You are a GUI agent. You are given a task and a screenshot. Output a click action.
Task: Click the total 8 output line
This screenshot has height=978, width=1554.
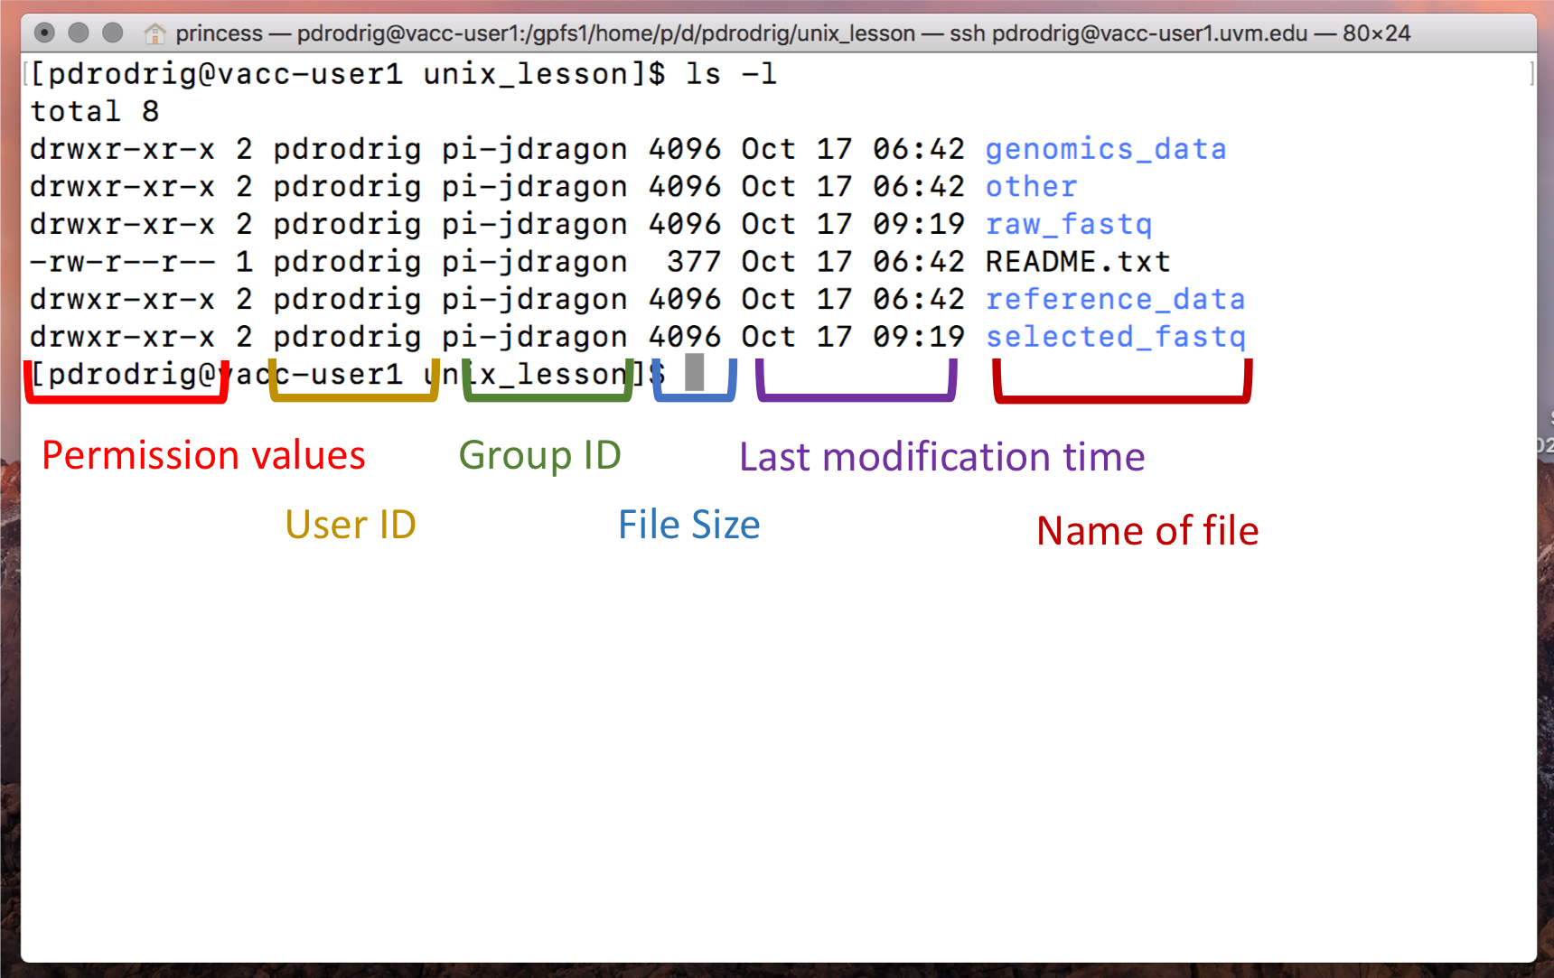95,111
